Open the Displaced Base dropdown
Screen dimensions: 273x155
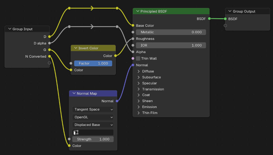(93, 125)
